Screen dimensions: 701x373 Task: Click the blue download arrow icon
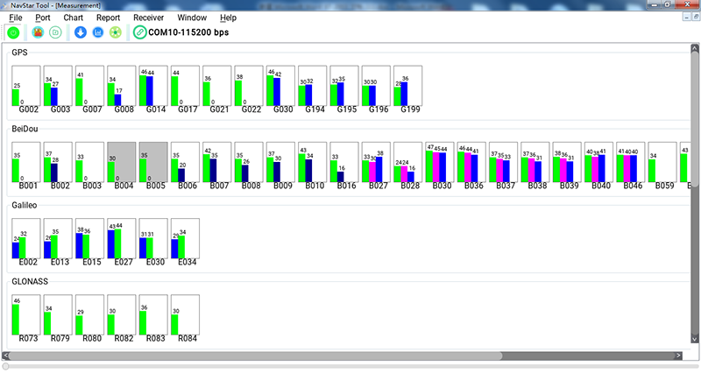coord(81,33)
